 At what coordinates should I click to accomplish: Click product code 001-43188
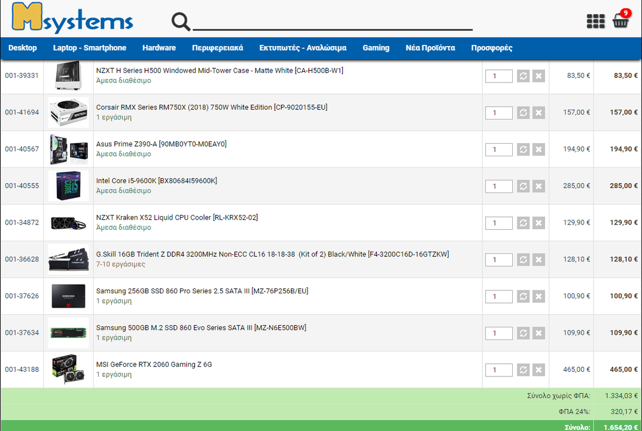tap(22, 369)
